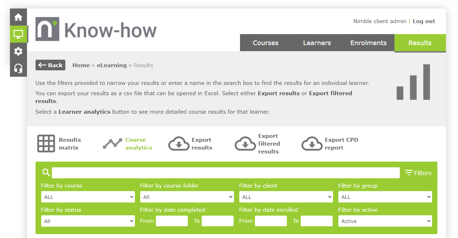Open the Filter by course folder dropdown
Image resolution: width=458 pixels, height=238 pixels.
(187, 197)
